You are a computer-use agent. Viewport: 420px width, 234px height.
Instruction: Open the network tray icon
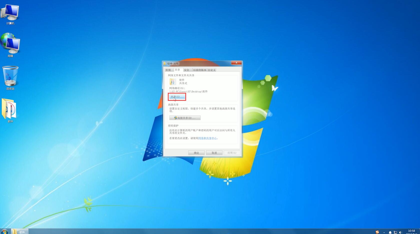coord(395,232)
